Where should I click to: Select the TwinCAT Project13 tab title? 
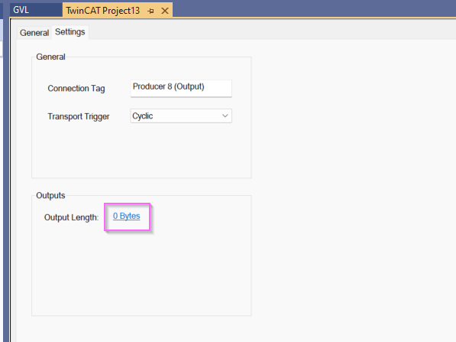coord(102,11)
